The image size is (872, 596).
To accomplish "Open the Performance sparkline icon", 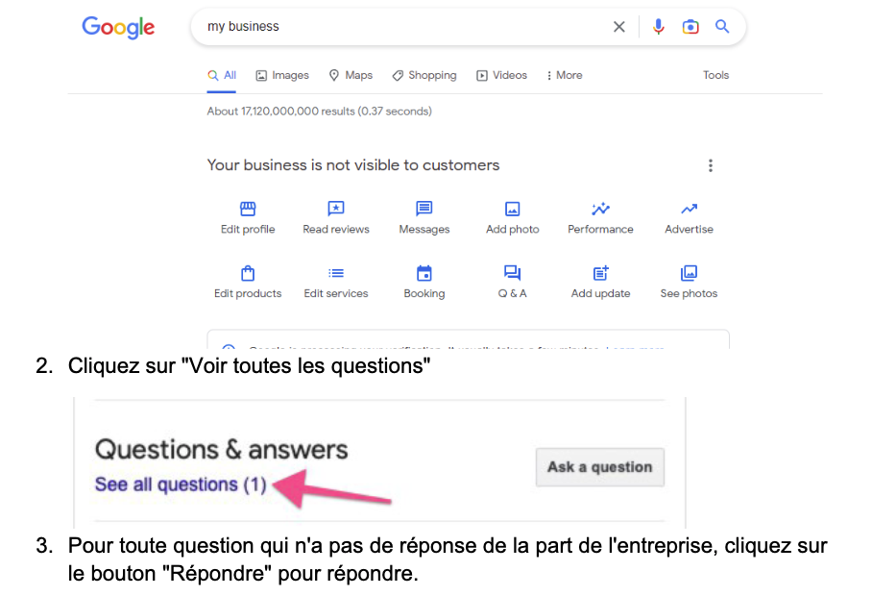I will point(600,209).
